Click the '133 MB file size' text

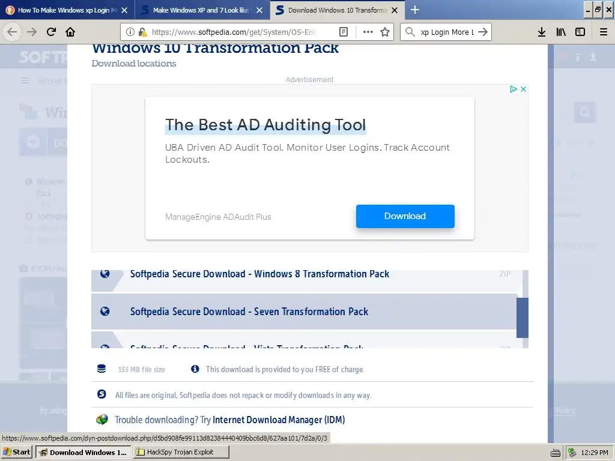pyautogui.click(x=142, y=369)
